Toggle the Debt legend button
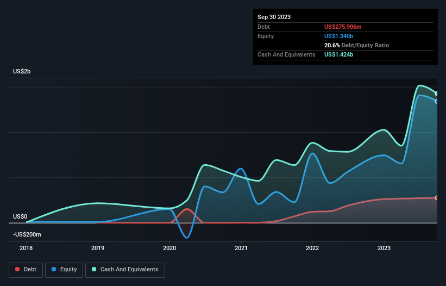The image size is (446, 286). (26, 270)
